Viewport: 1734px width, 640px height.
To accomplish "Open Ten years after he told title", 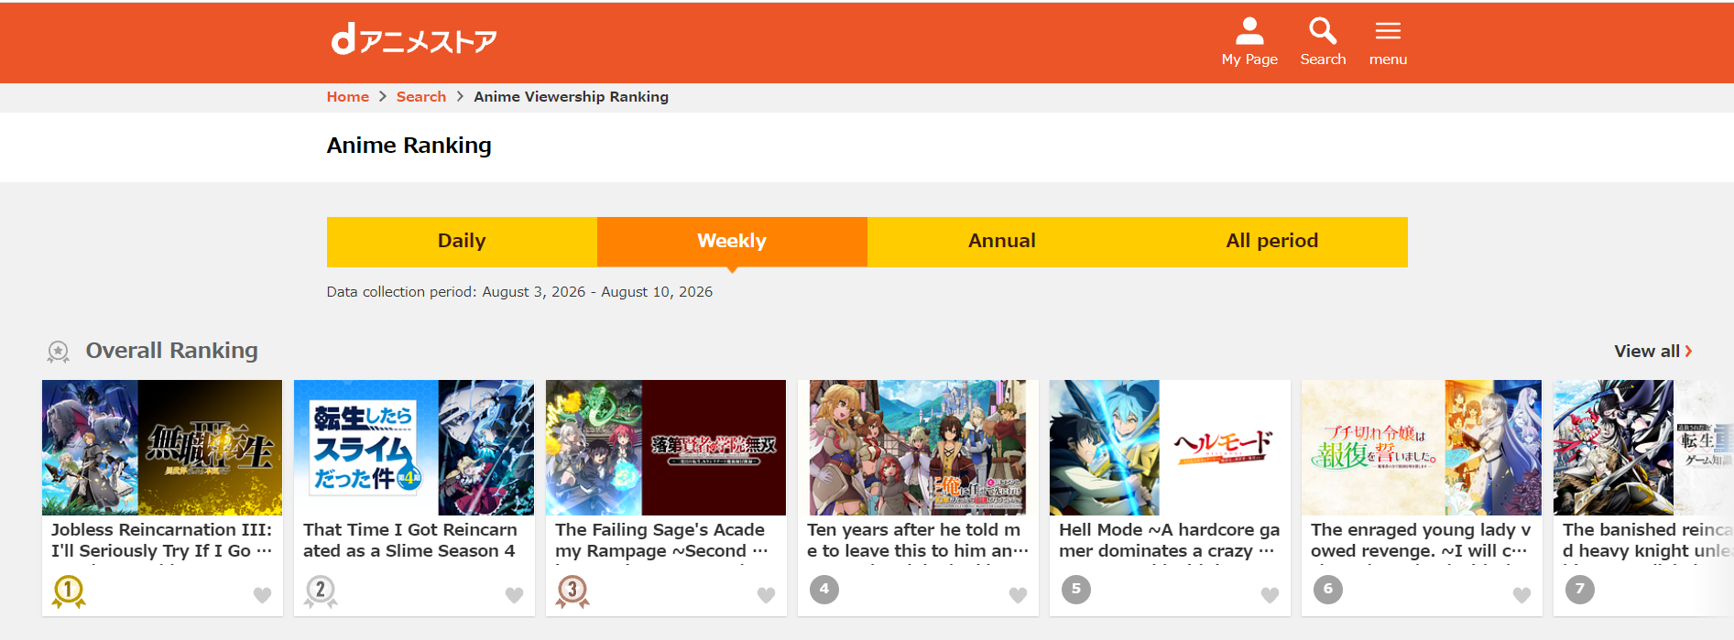I will [918, 540].
